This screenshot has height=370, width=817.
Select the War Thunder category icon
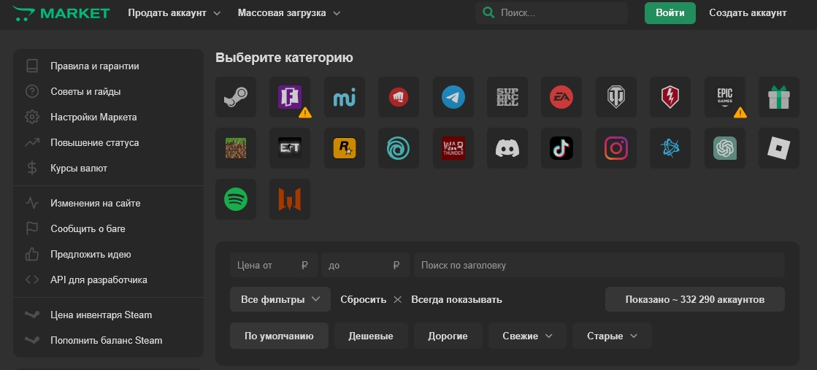(x=453, y=148)
